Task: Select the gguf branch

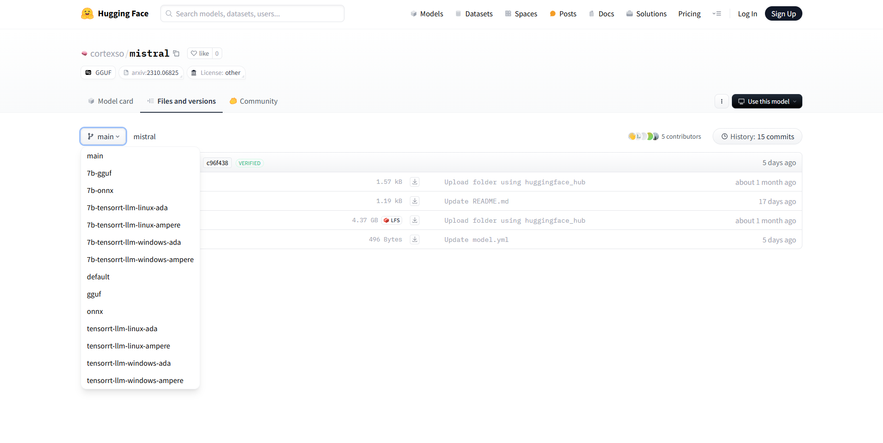Action: [140, 294]
